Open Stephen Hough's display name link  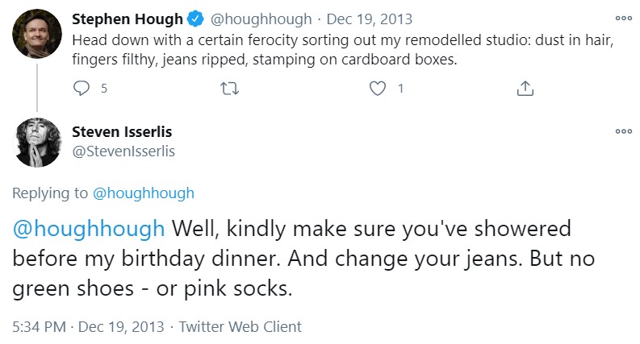pyautogui.click(x=127, y=19)
